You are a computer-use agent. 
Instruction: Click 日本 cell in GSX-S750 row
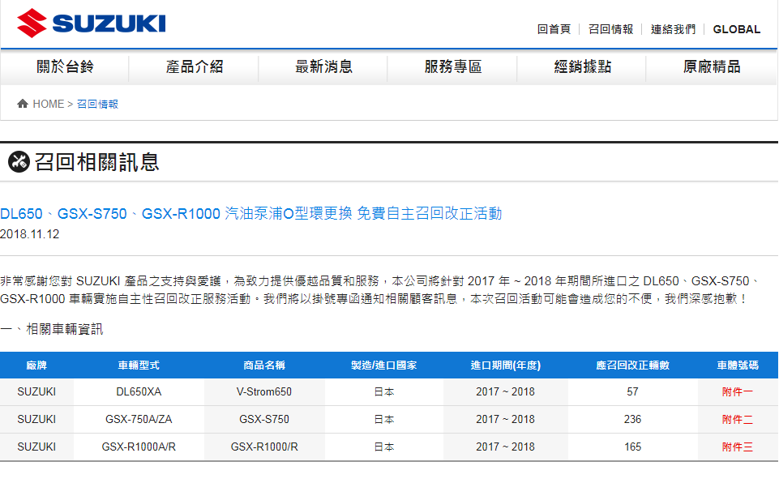pos(384,420)
